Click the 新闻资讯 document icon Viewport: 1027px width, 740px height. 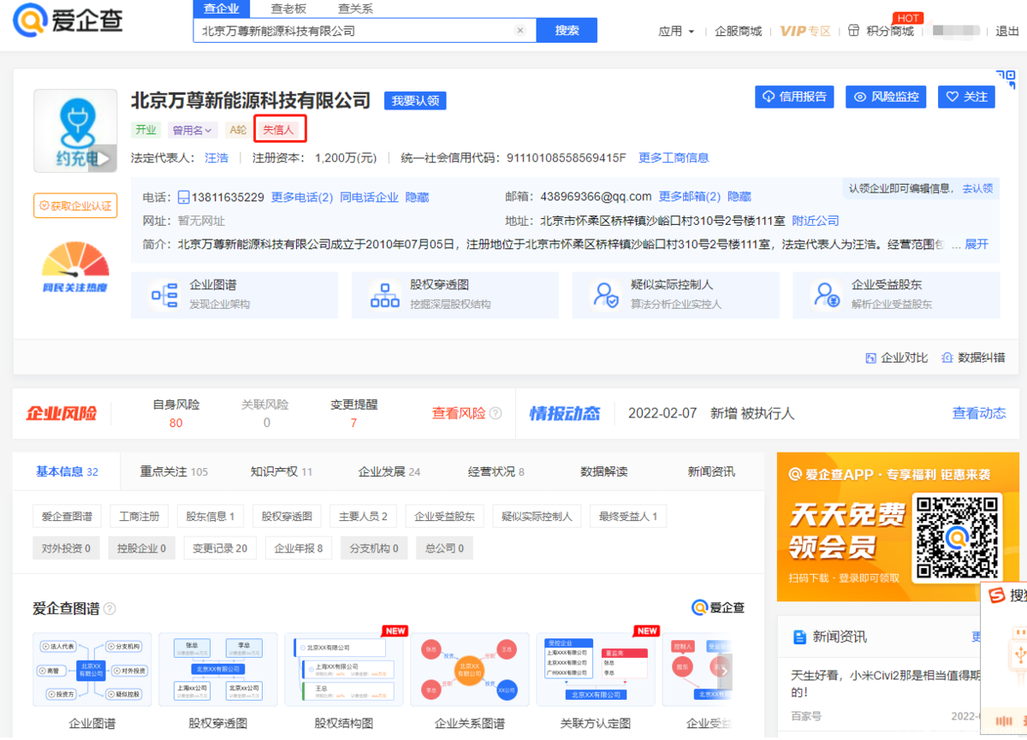[800, 636]
